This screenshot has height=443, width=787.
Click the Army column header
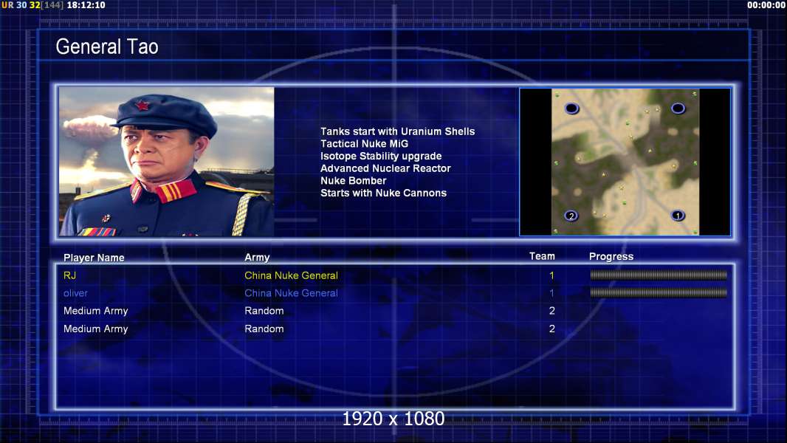point(257,258)
